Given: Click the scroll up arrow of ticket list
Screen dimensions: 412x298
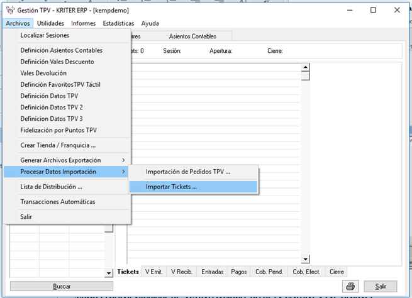Looking at the screenshot, I should pyautogui.click(x=305, y=67).
